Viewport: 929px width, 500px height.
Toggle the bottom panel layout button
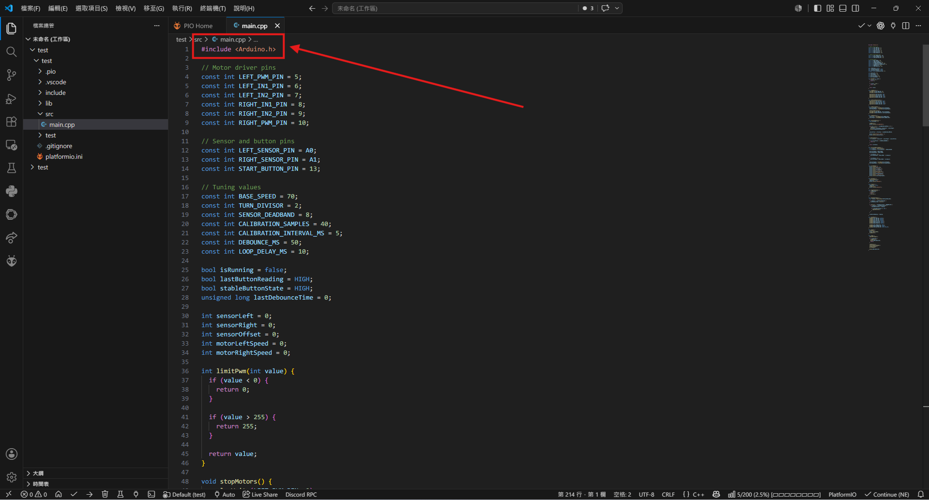point(843,8)
